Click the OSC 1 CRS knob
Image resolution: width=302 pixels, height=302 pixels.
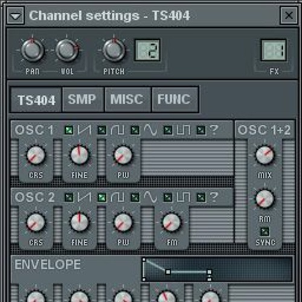tap(36, 155)
